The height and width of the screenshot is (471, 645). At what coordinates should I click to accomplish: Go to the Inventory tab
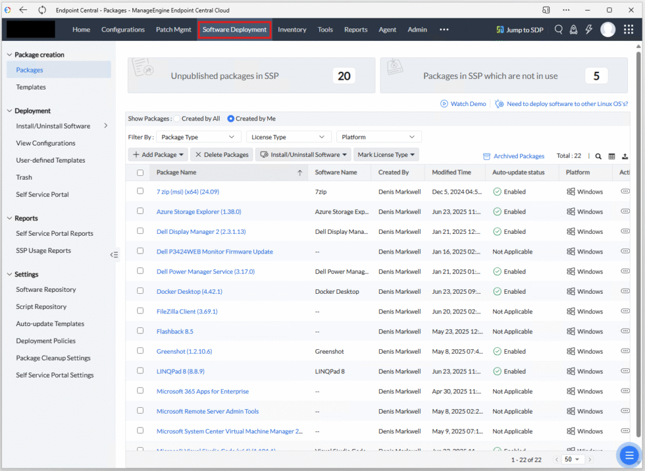[x=292, y=30]
